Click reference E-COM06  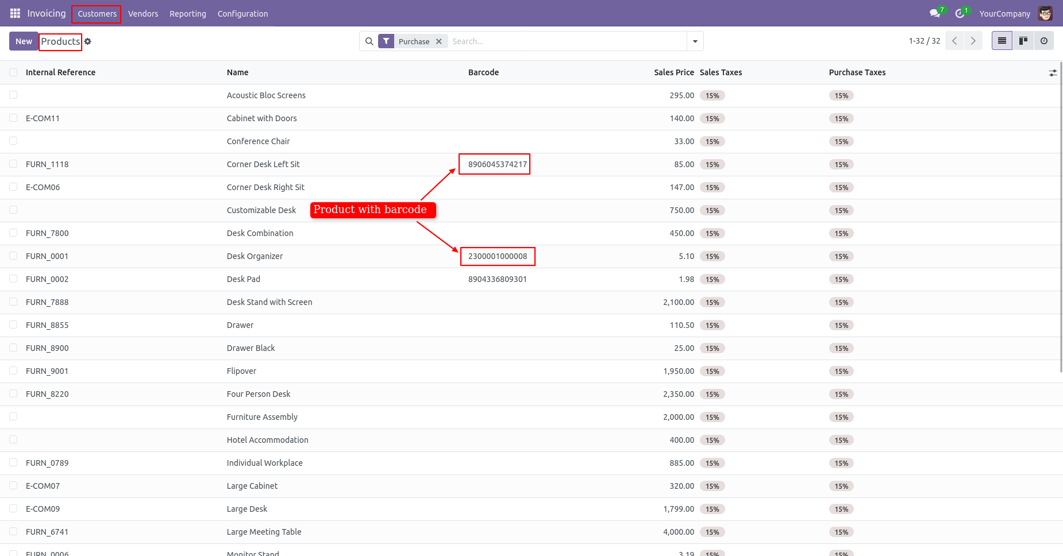(x=43, y=187)
